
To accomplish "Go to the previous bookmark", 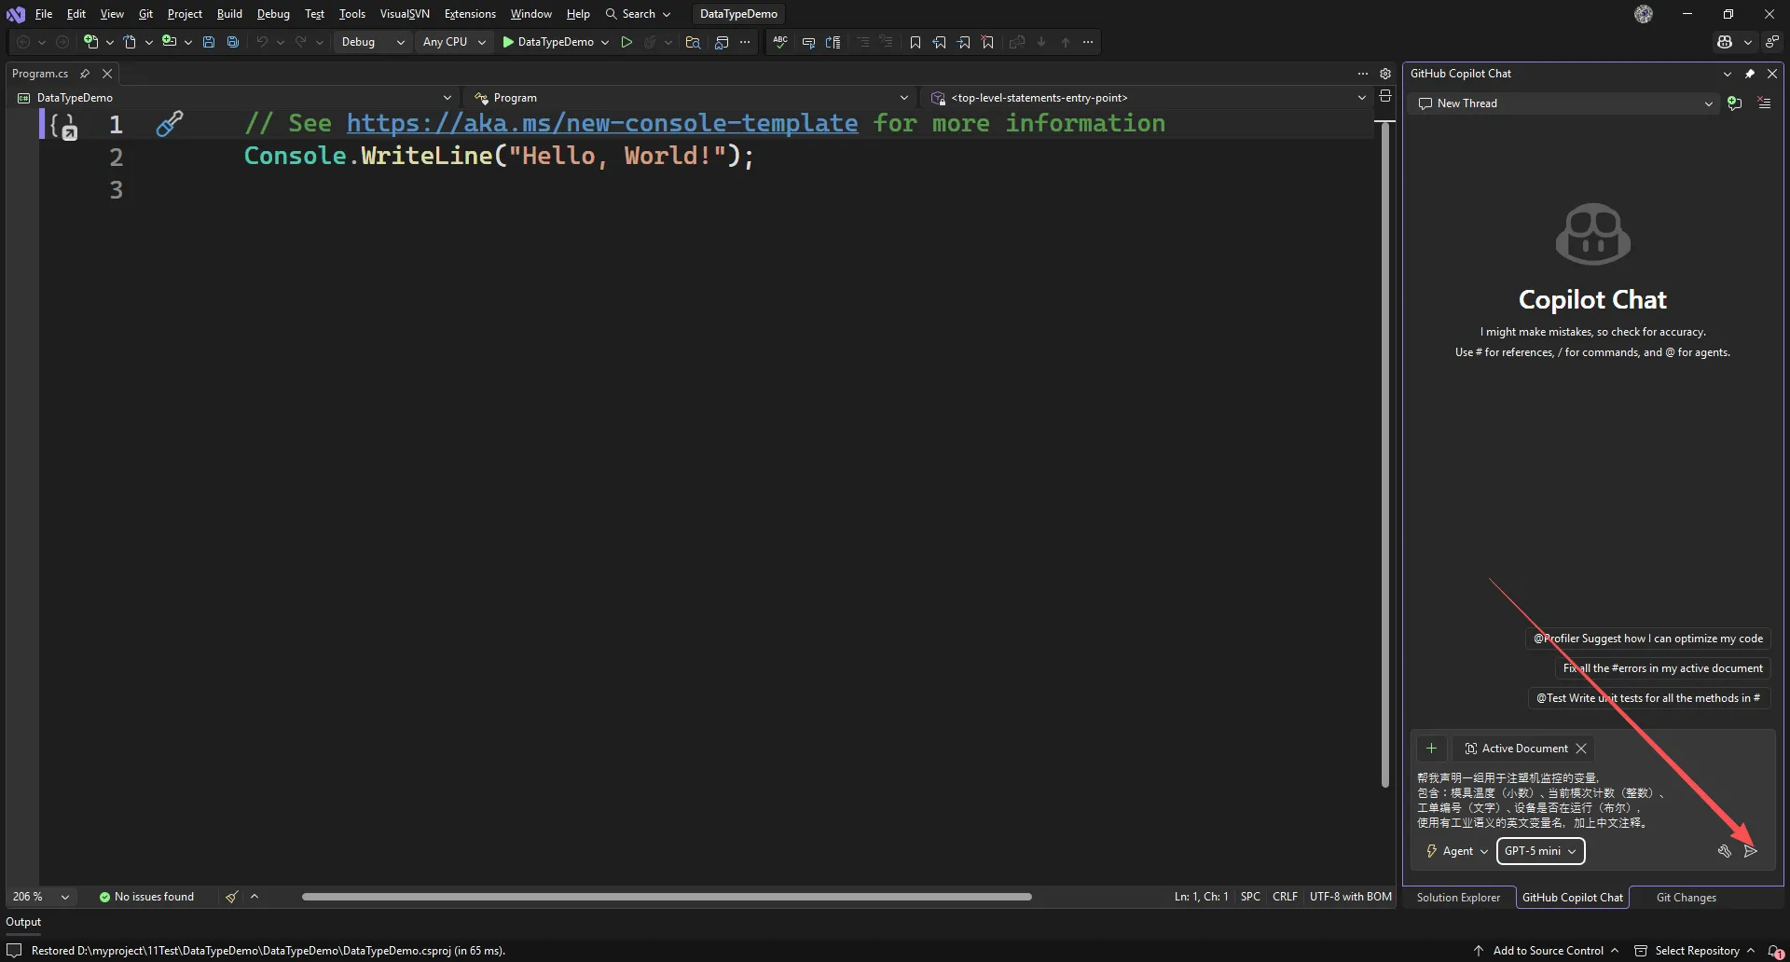I will coord(940,42).
